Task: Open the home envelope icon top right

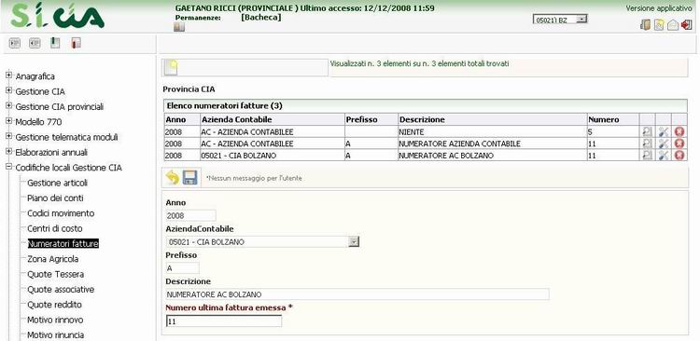Action: click(x=673, y=25)
